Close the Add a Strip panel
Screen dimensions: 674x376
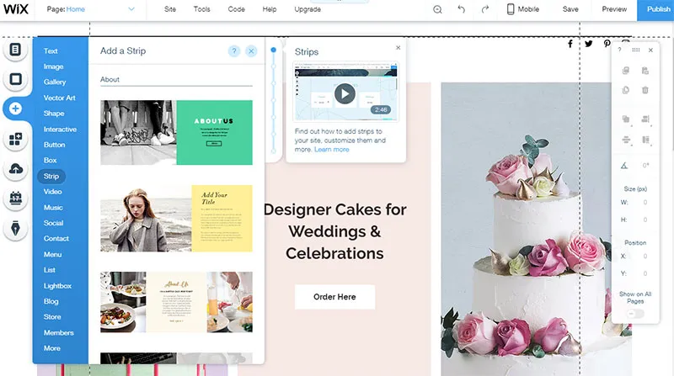251,51
